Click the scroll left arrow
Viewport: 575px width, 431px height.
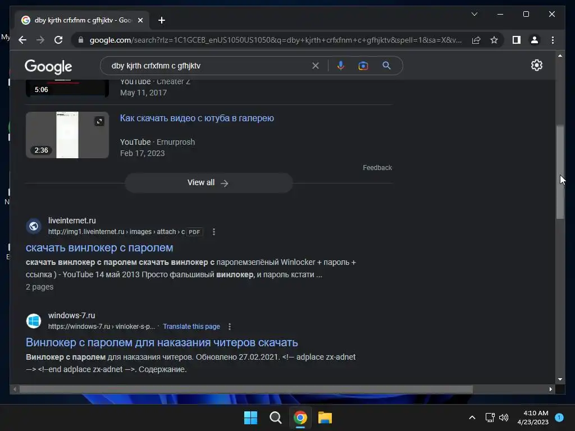click(15, 389)
